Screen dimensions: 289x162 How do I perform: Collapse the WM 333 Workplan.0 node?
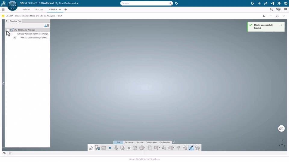tap(11, 34)
